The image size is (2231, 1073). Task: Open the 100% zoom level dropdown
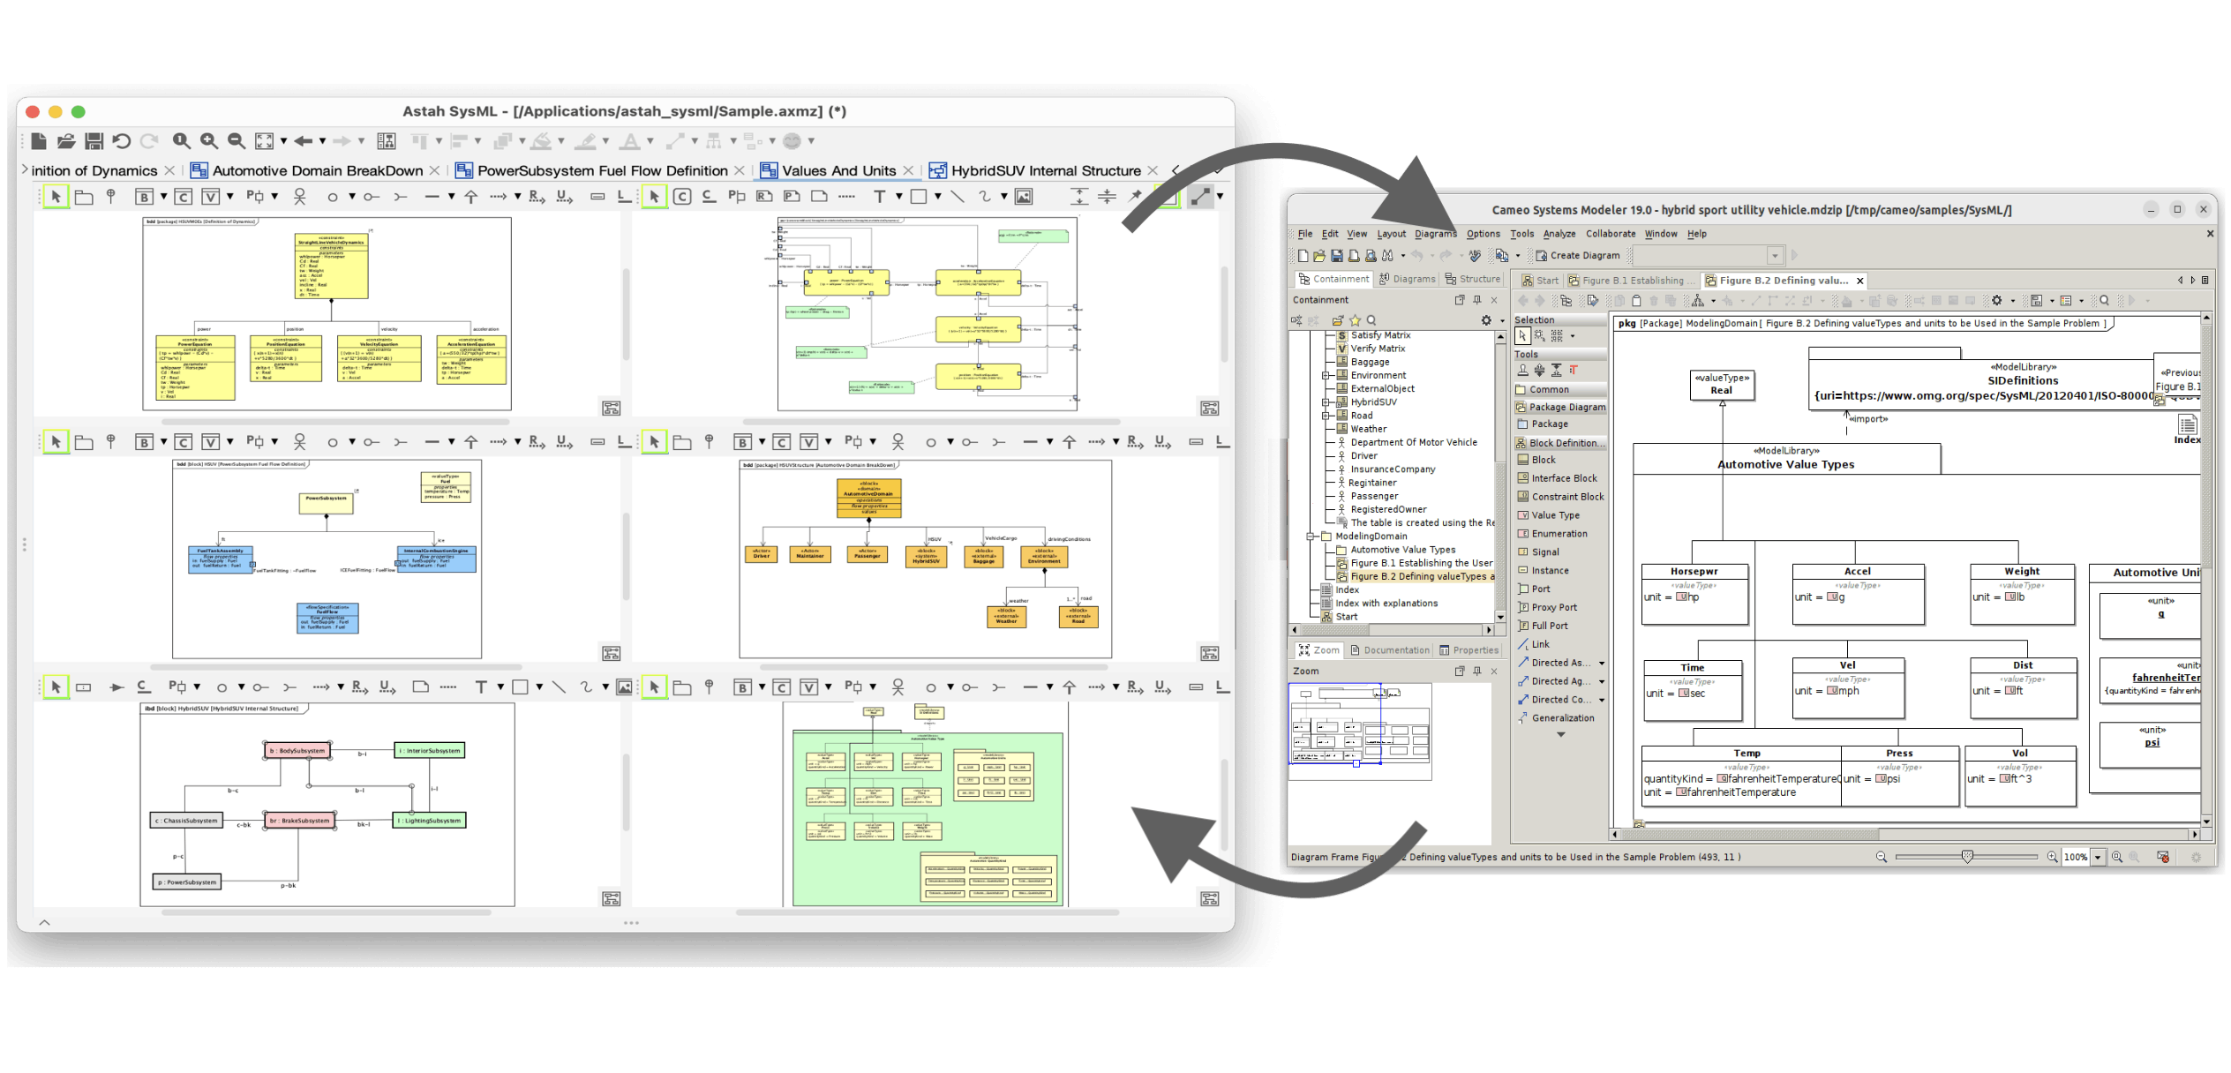coord(2098,857)
